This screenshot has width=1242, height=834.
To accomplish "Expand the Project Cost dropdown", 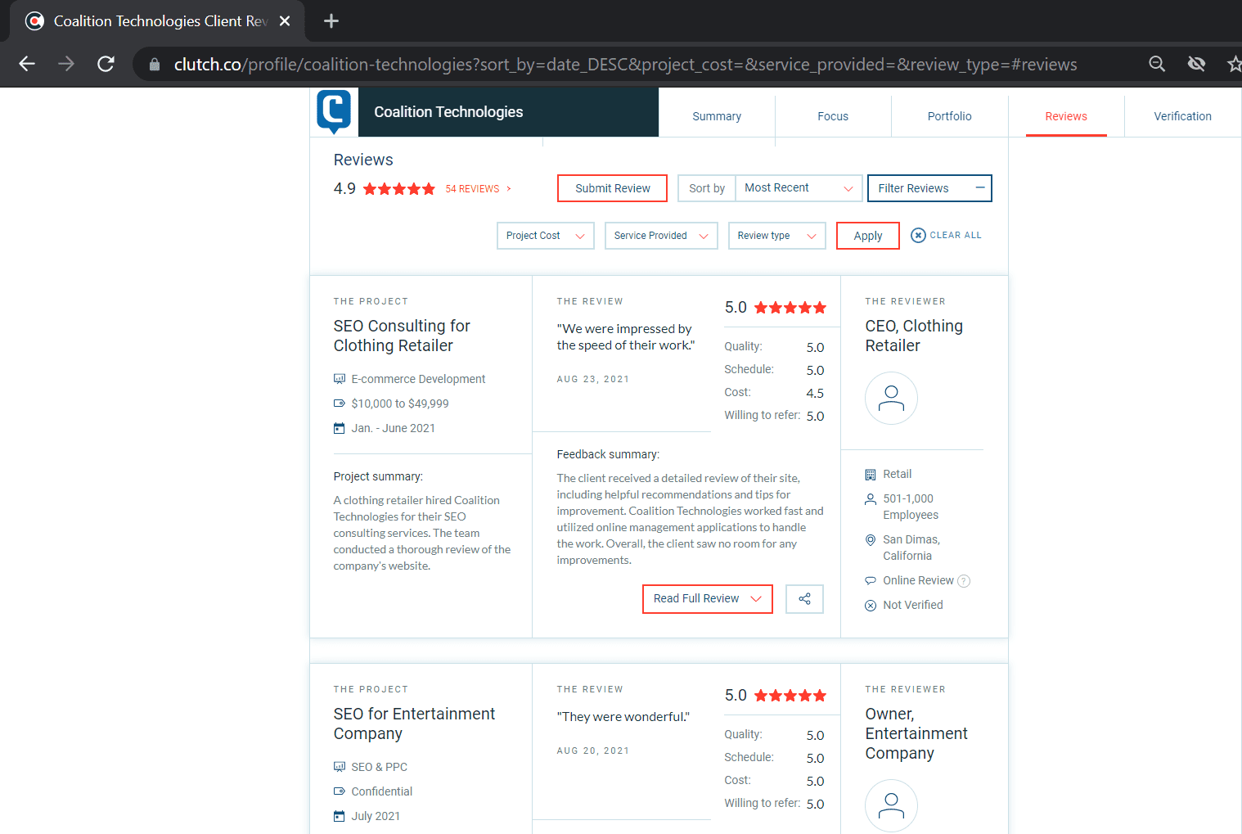I will tap(545, 236).
